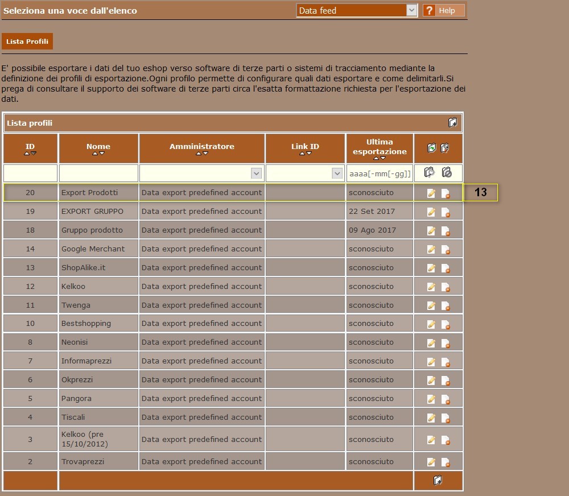Screen dimensions: 569x496
Task: Delete the Neonisi profile
Action: point(446,343)
